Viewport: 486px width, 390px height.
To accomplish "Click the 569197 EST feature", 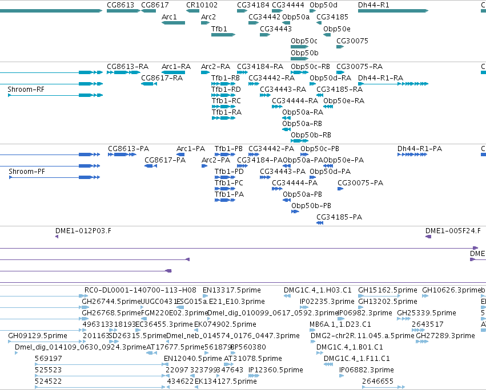I will [102, 364].
